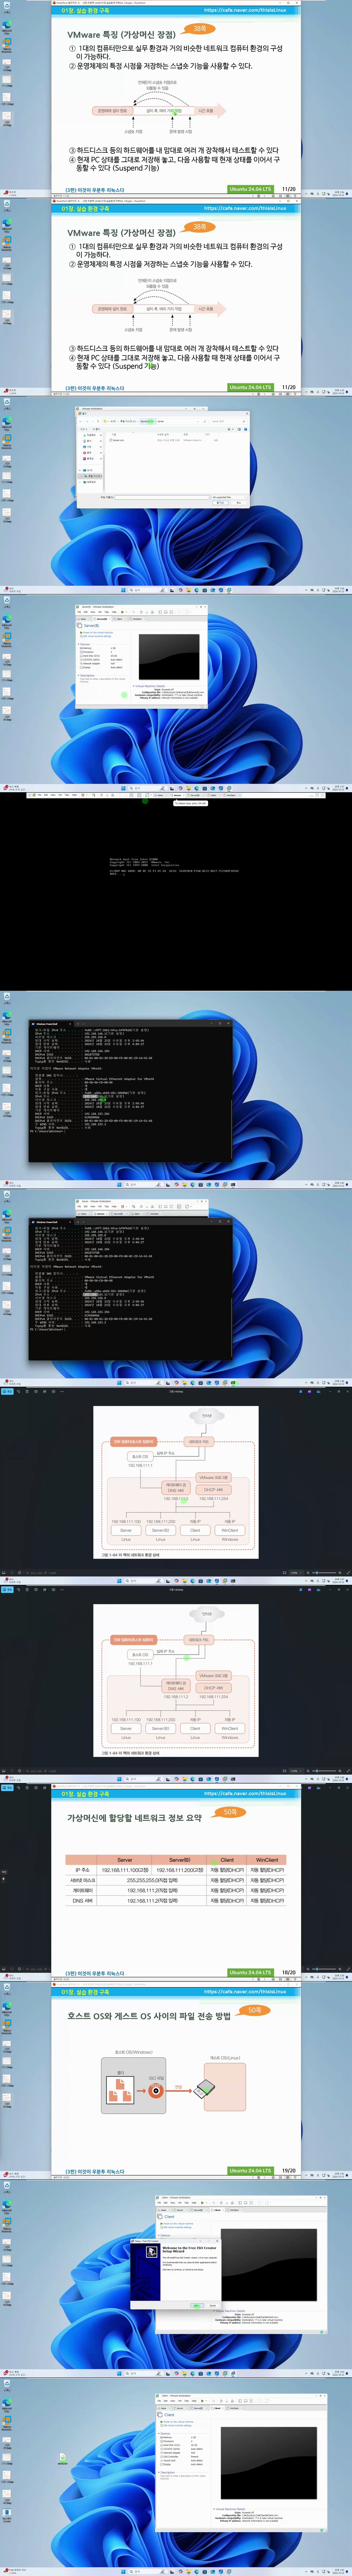Open the VM menu in VMware menu bar
The height and width of the screenshot is (2576, 352).
click(101, 612)
